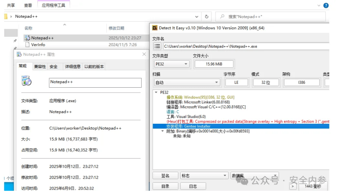Collapse the PE32 tree node

[156, 92]
